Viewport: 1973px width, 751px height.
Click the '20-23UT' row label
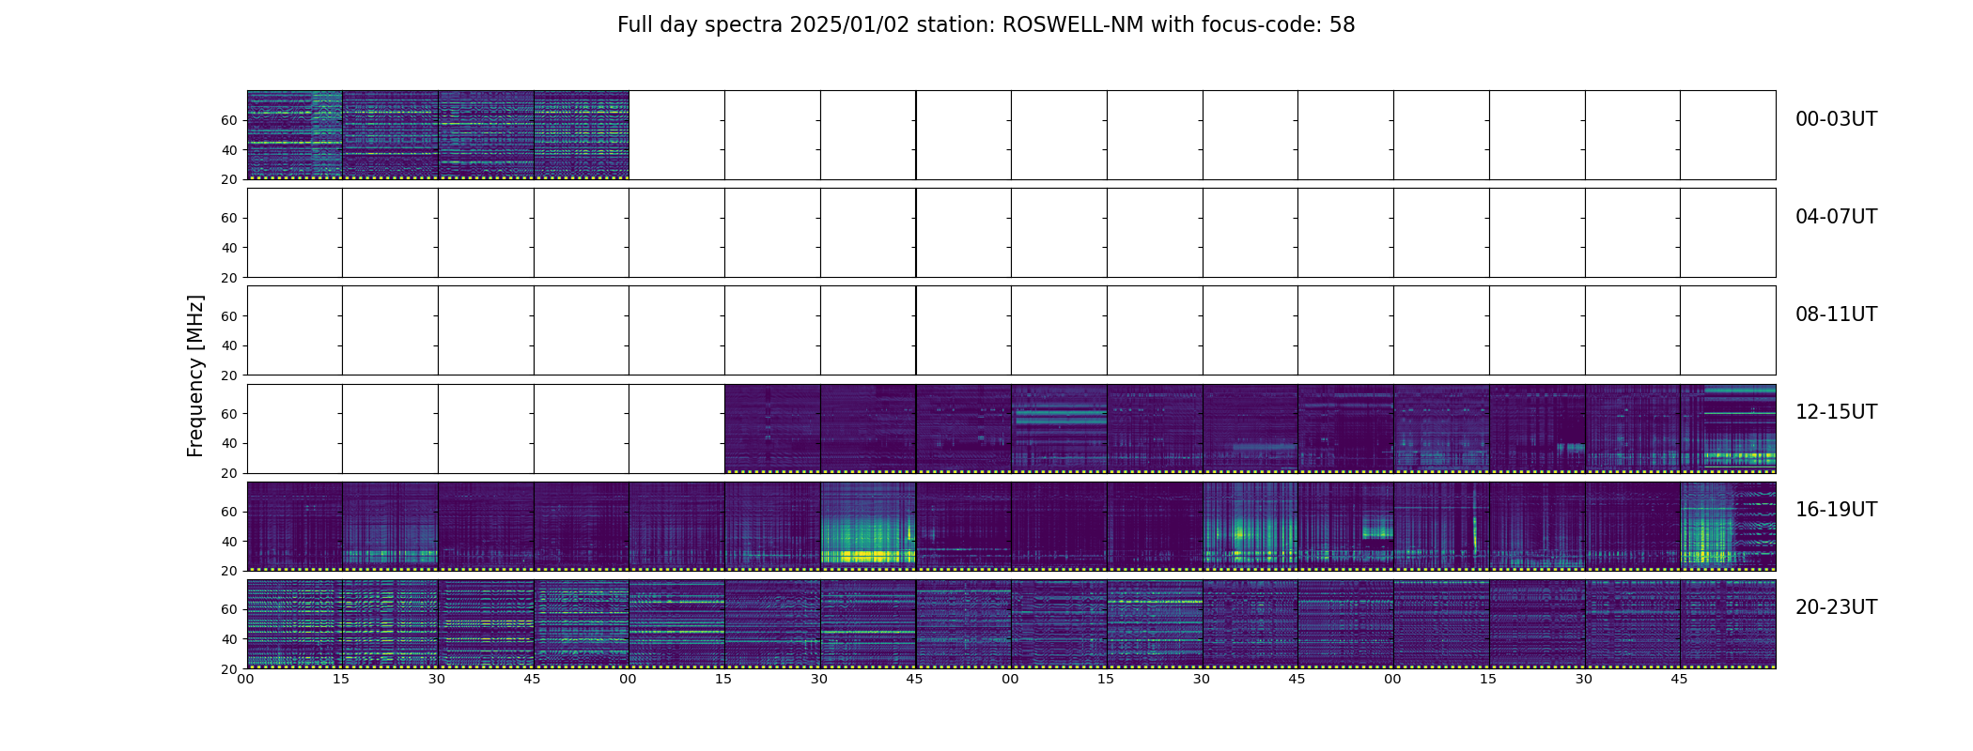click(1836, 607)
